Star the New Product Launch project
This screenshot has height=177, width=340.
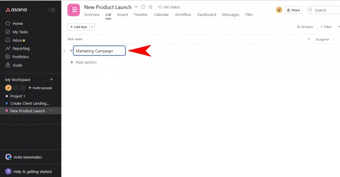(150, 7)
